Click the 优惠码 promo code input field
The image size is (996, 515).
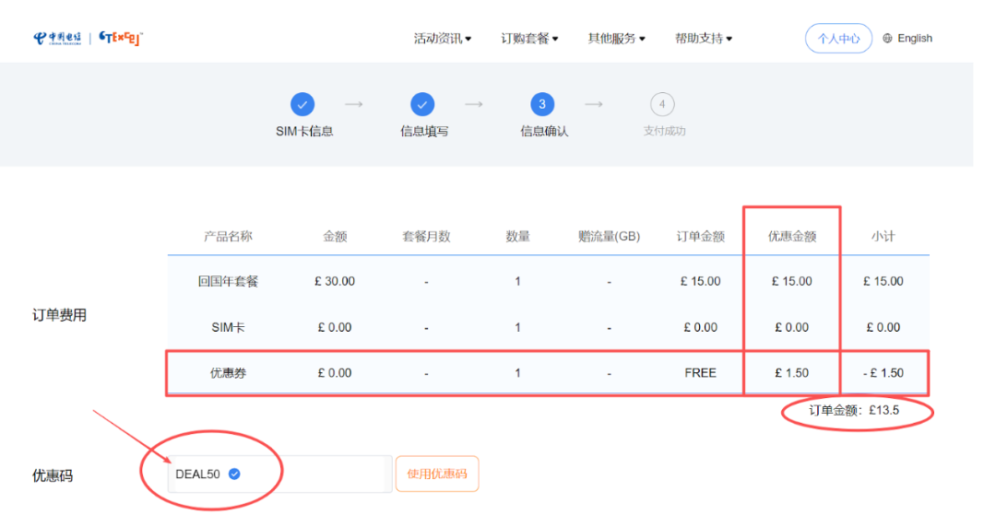pos(314,474)
